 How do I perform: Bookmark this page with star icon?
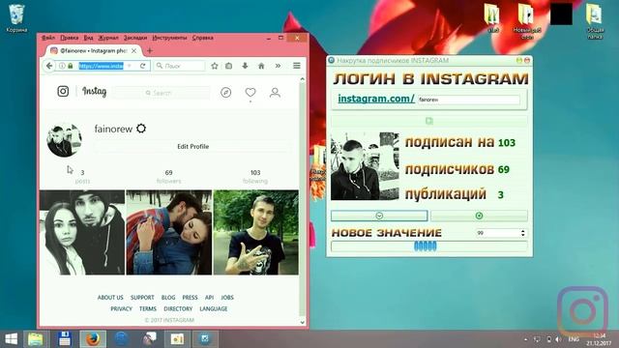tap(215, 66)
